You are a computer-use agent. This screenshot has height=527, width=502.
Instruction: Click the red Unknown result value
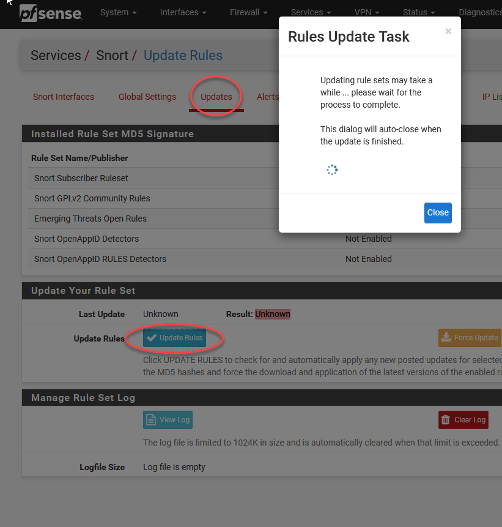(273, 314)
